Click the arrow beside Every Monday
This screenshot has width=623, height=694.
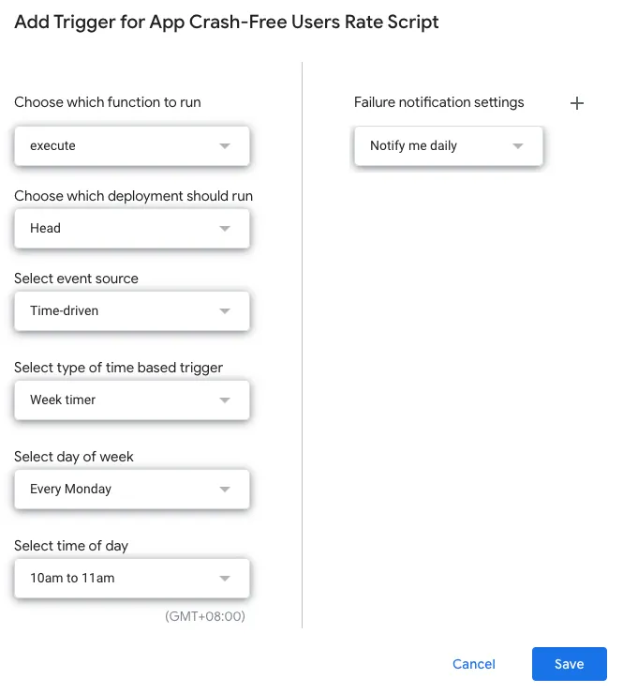[x=224, y=490]
